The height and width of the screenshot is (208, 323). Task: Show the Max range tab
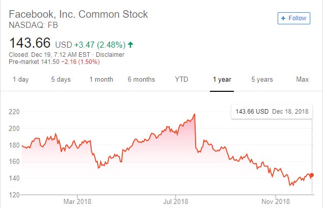302,79
